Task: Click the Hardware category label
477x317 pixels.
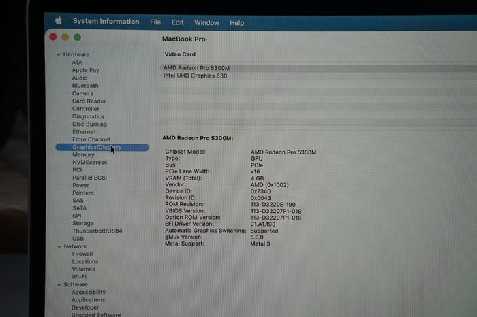Action: (76, 54)
